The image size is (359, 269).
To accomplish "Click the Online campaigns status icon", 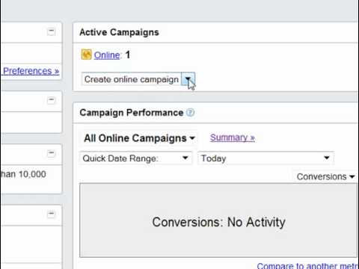I will 86,55.
